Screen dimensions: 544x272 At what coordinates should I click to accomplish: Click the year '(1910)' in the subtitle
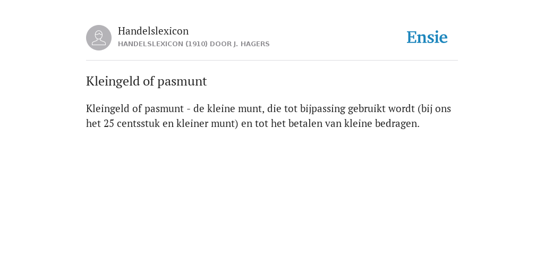(x=197, y=44)
